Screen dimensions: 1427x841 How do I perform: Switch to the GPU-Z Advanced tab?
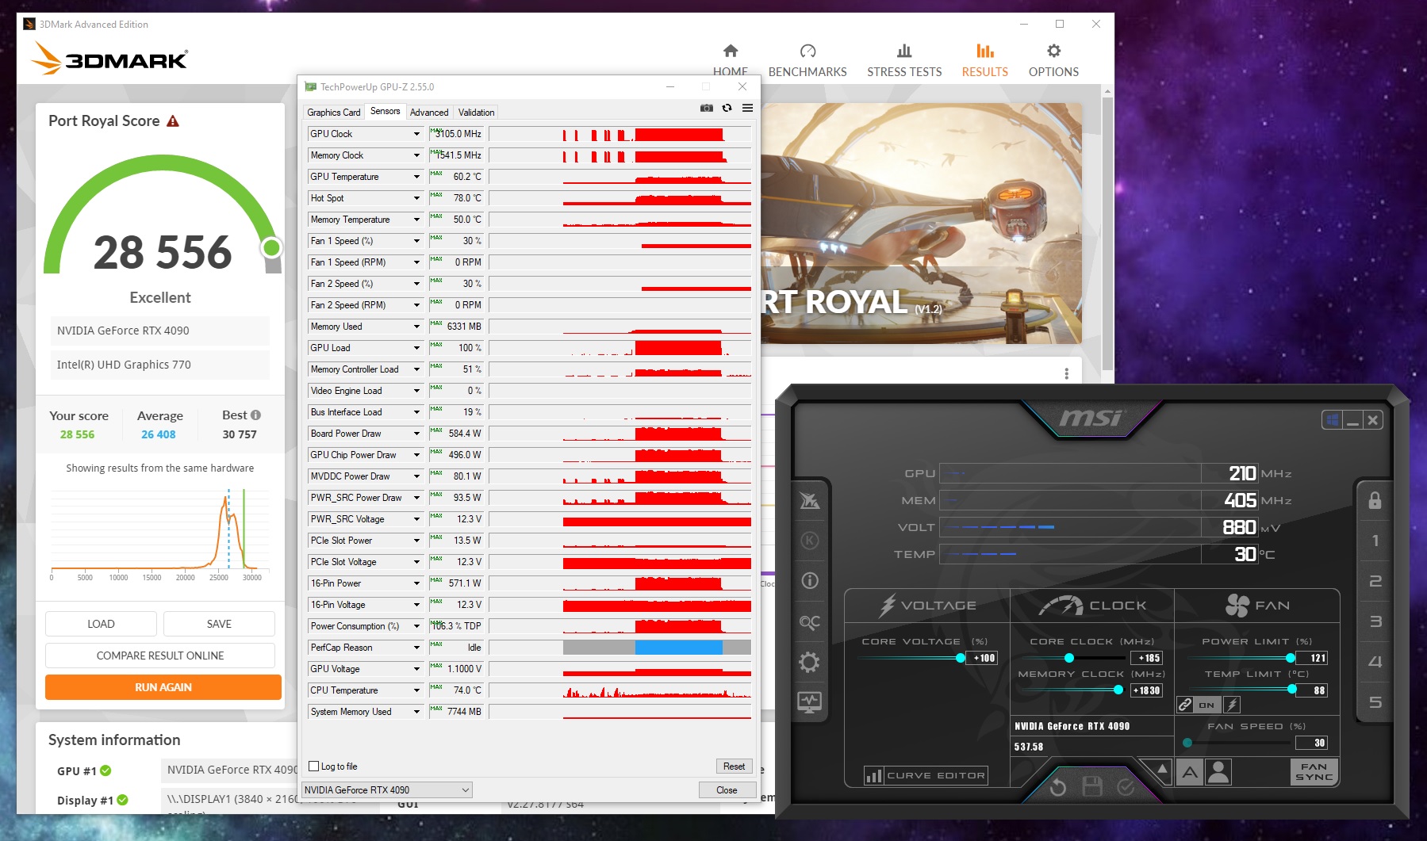[x=429, y=113]
